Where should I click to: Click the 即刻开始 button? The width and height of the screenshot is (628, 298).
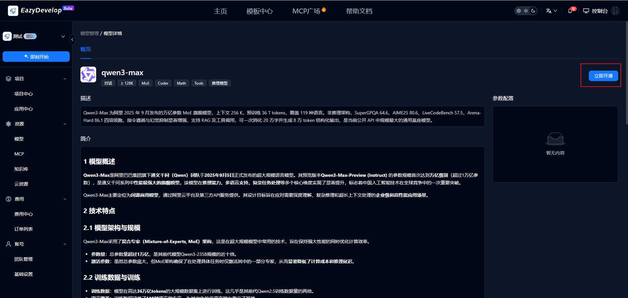(x=36, y=57)
